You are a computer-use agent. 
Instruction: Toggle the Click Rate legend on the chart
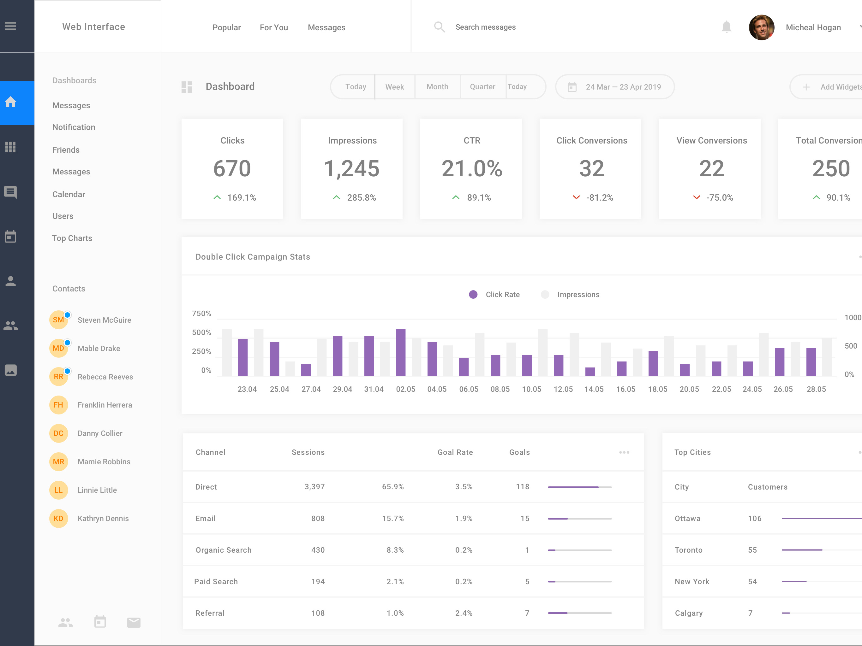(494, 294)
